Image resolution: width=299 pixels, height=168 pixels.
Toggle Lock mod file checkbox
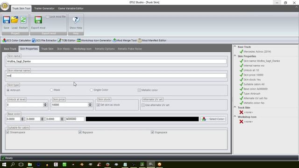[48, 17]
